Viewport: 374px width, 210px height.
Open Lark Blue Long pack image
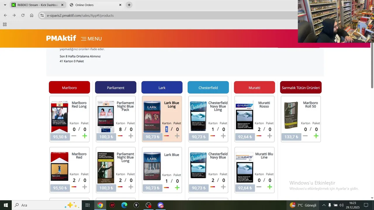pos(152,116)
